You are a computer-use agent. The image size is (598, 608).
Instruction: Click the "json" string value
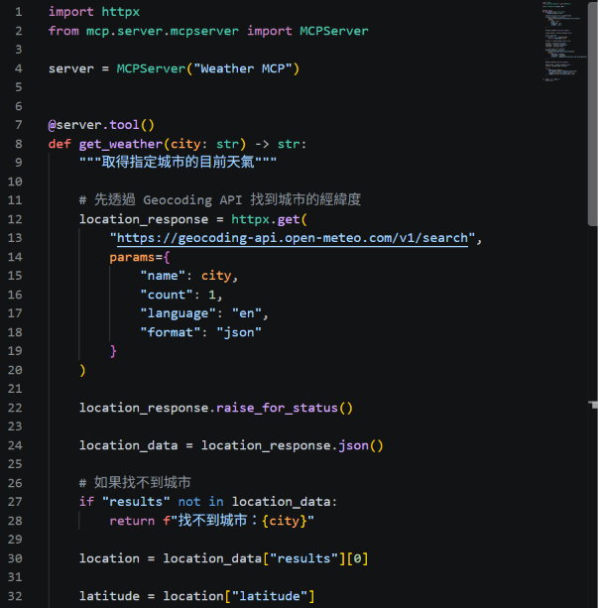[x=239, y=332]
